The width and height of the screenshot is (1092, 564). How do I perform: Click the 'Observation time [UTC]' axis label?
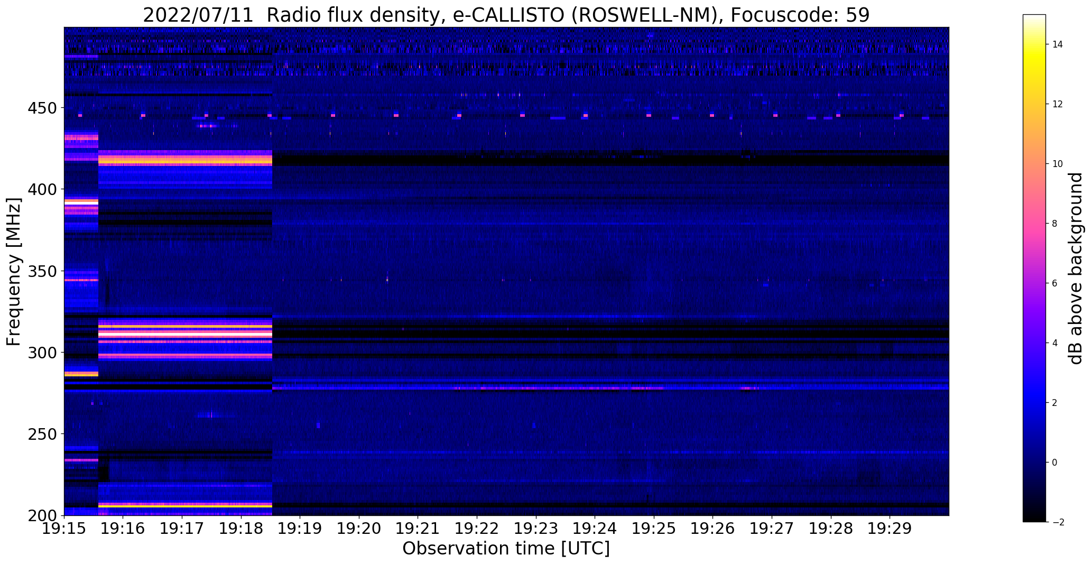[x=506, y=549]
